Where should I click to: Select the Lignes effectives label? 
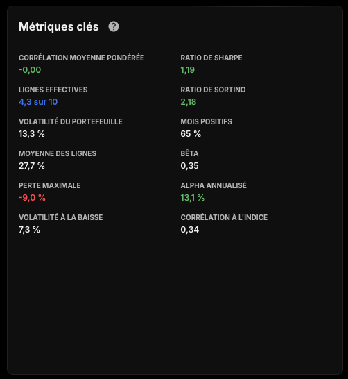click(x=53, y=90)
